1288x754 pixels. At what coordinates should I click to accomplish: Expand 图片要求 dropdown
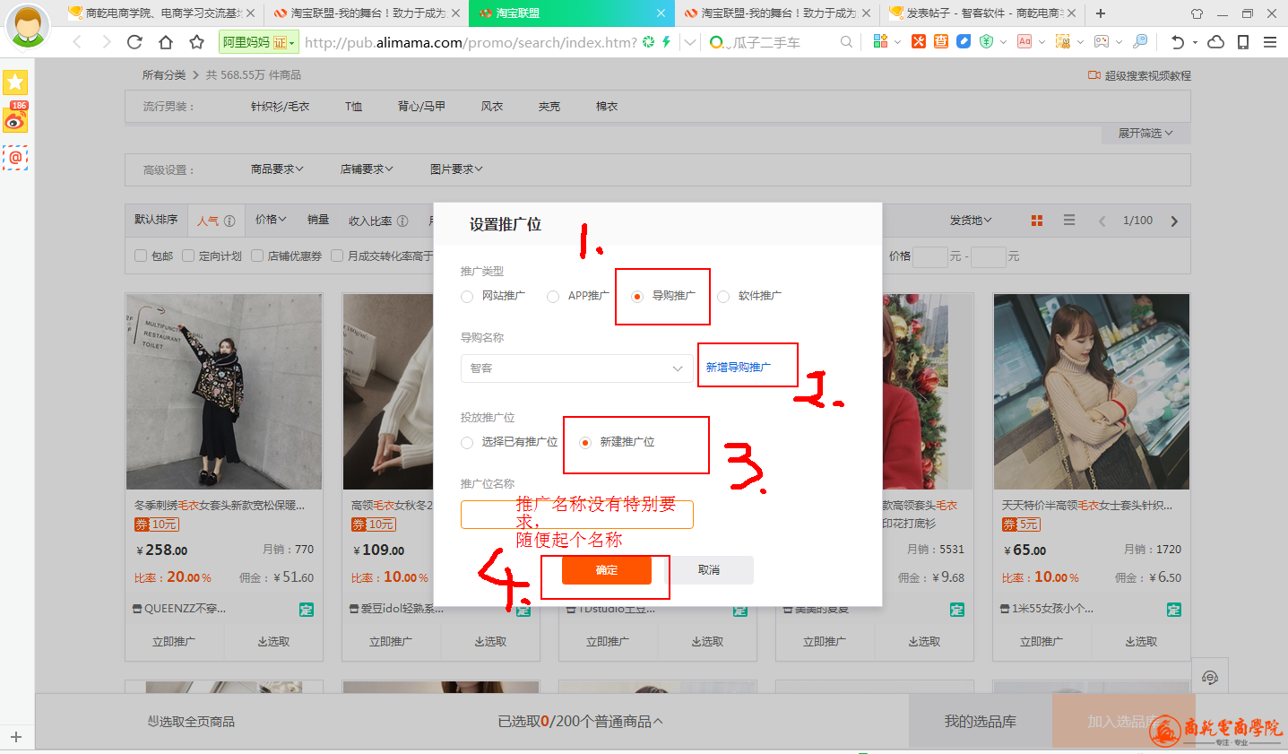(x=456, y=169)
